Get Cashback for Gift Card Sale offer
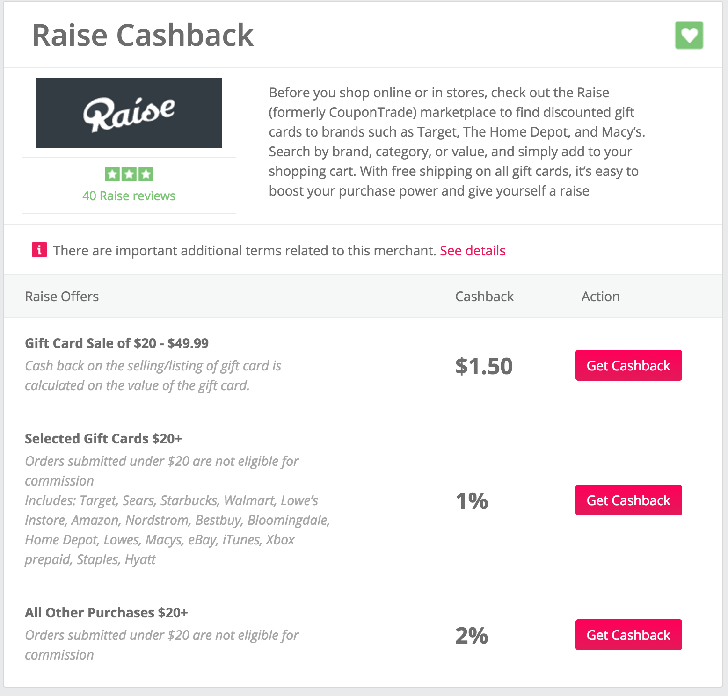This screenshot has width=728, height=696. (628, 365)
